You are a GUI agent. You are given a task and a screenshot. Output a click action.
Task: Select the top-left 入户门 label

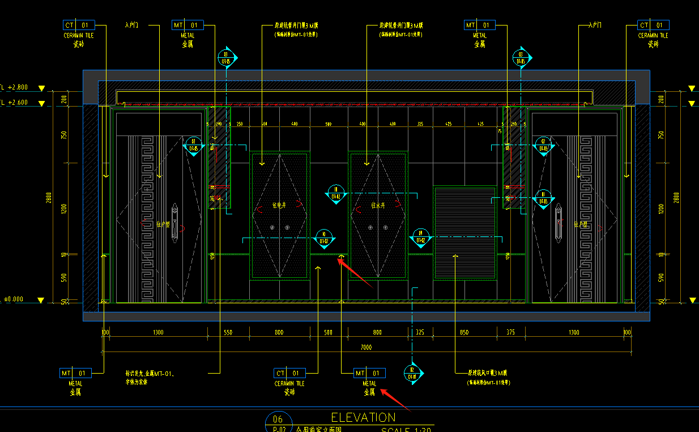(131, 26)
